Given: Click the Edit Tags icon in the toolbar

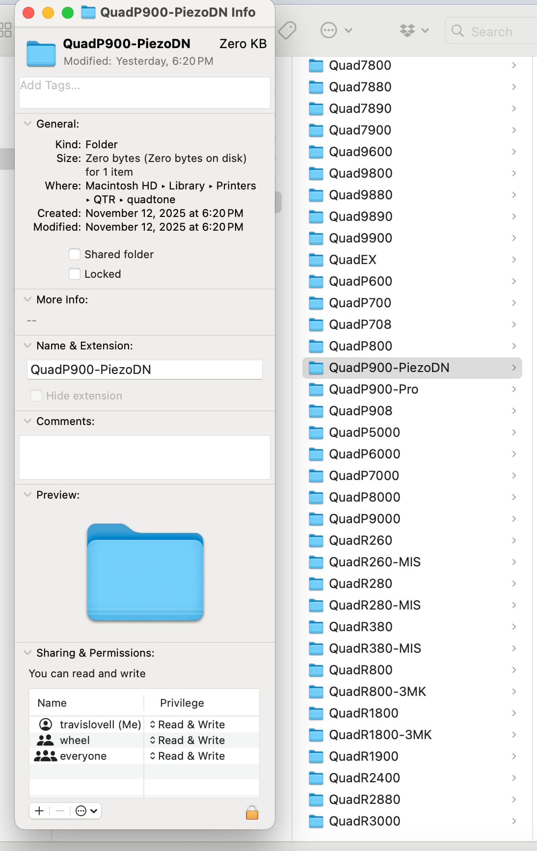Looking at the screenshot, I should click(x=287, y=30).
